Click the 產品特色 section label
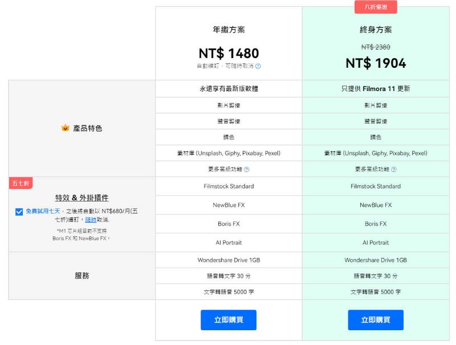Viewport: 456px width, 345px height. coord(88,128)
